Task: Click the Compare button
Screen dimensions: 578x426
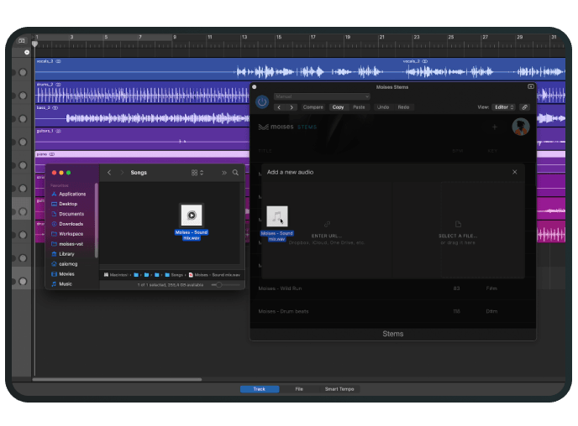Action: pos(313,107)
